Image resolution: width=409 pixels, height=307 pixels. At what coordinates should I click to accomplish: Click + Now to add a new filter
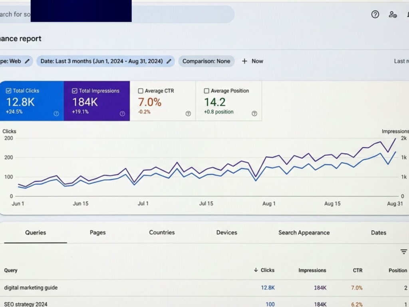click(x=252, y=61)
